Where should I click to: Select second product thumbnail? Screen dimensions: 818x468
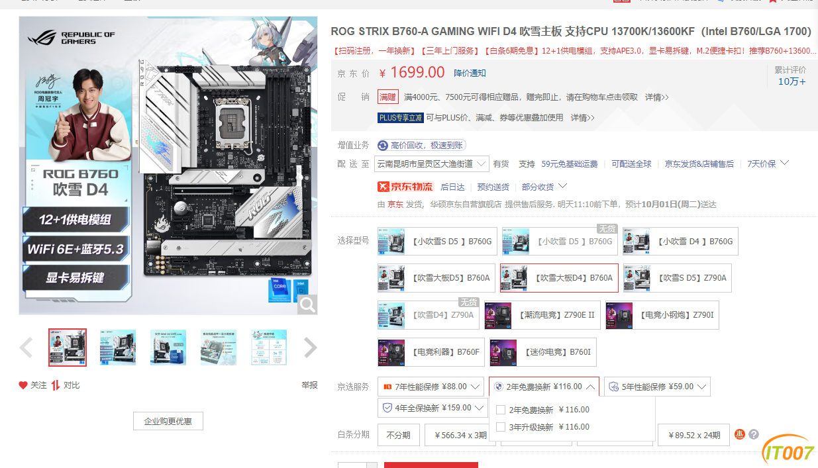pyautogui.click(x=118, y=348)
